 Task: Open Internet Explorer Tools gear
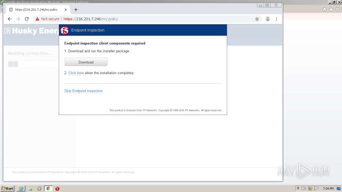coord(338,10)
